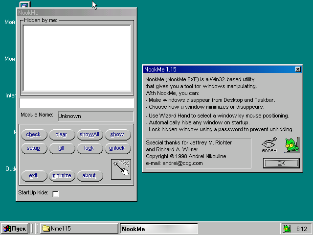Confirm the About dialog with OK
The height and width of the screenshot is (235, 313).
pyautogui.click(x=281, y=163)
